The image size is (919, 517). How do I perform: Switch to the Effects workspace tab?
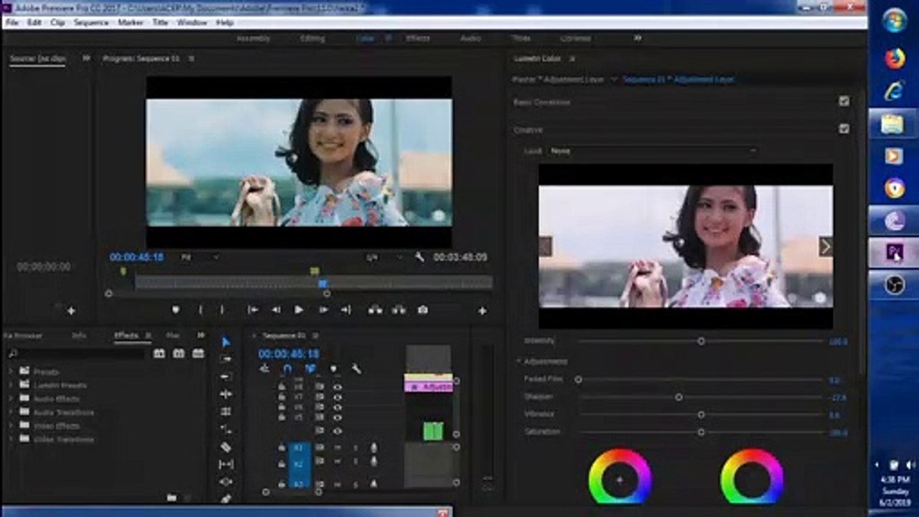[418, 38]
